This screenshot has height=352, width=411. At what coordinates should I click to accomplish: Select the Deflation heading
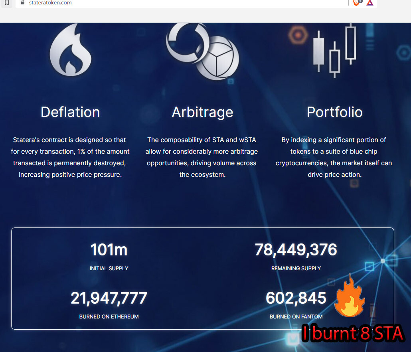[70, 112]
